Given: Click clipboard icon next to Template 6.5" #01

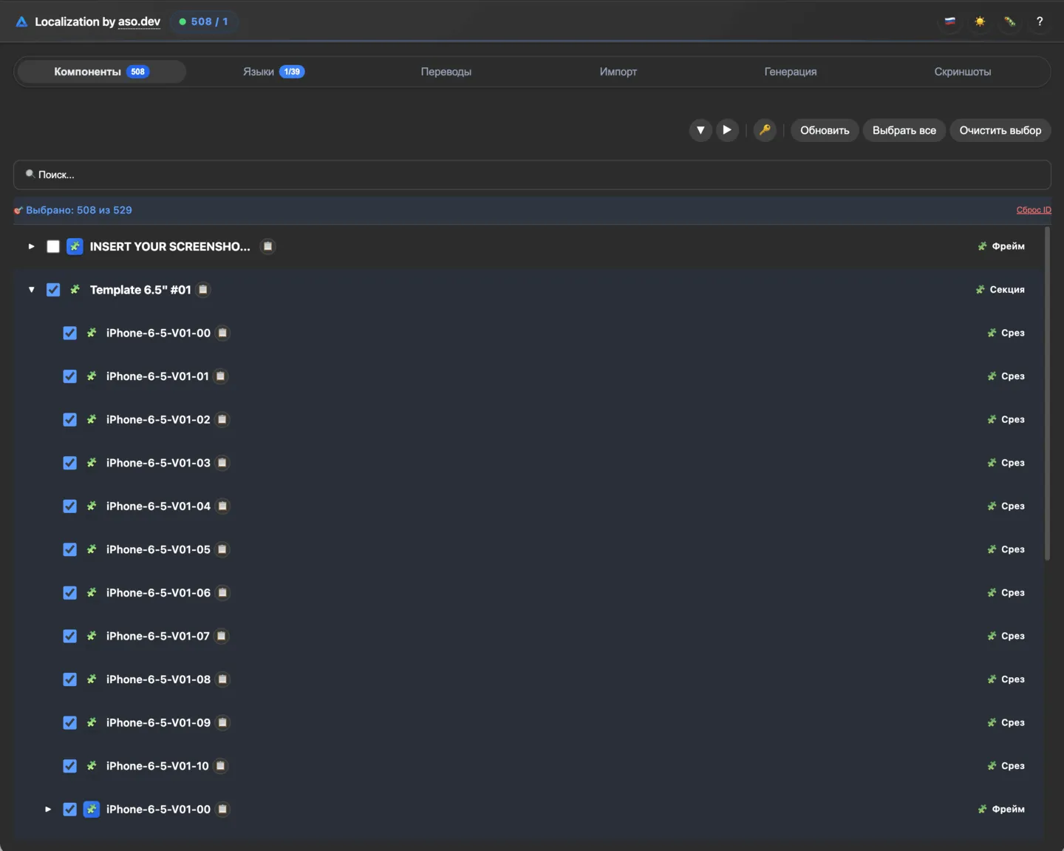Looking at the screenshot, I should 203,290.
